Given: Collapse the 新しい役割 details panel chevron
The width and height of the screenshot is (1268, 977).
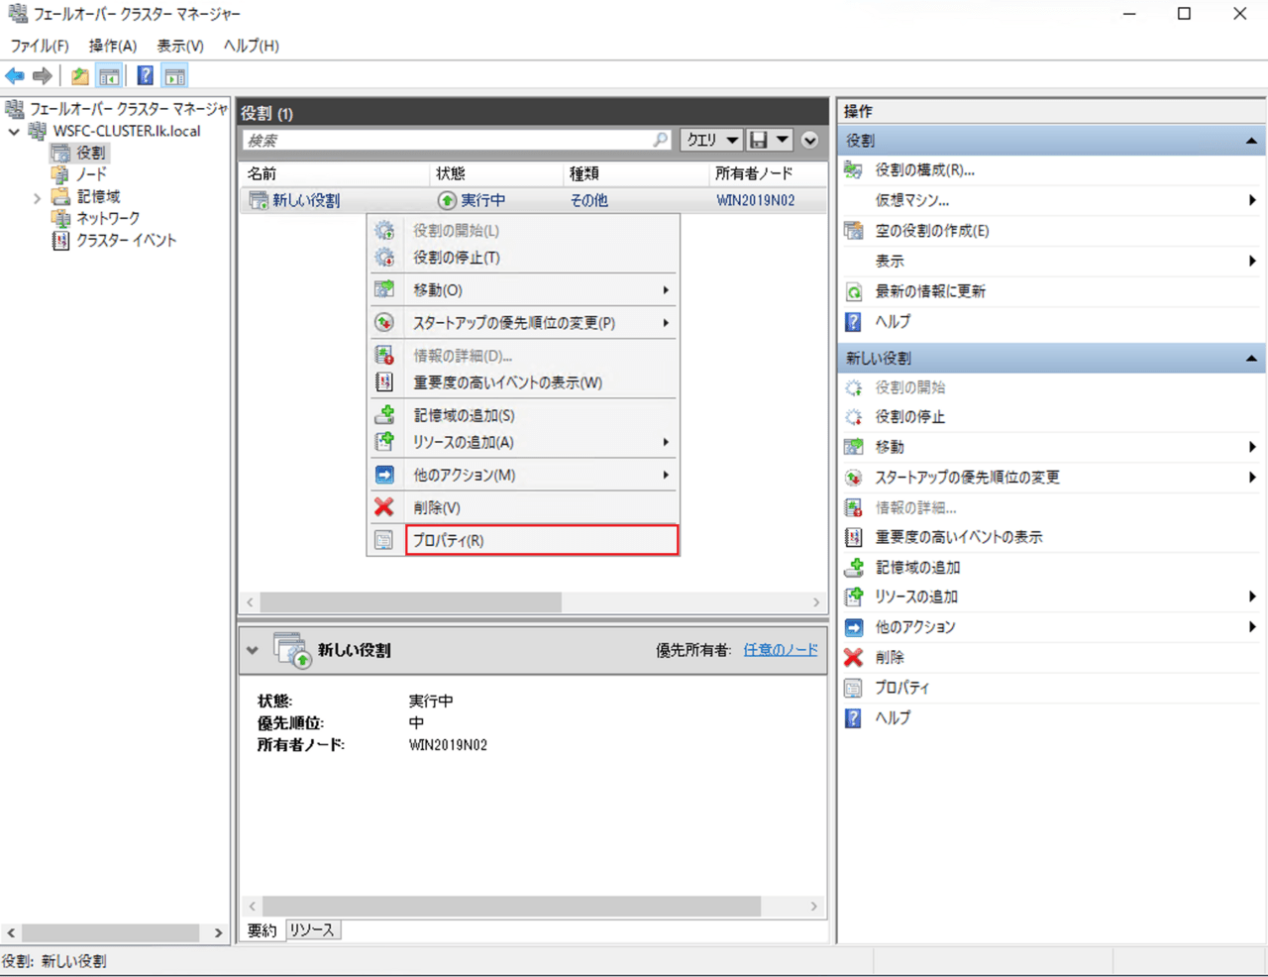Looking at the screenshot, I should [253, 651].
